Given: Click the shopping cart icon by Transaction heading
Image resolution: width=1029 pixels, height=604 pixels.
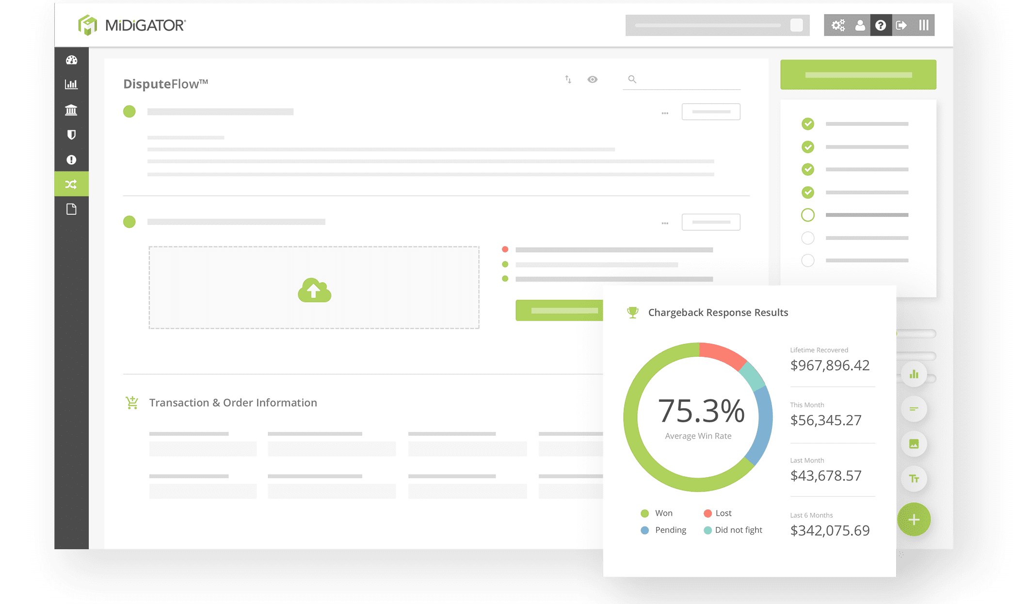Looking at the screenshot, I should point(132,403).
